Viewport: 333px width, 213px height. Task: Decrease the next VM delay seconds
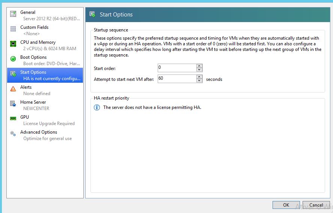click(x=199, y=81)
